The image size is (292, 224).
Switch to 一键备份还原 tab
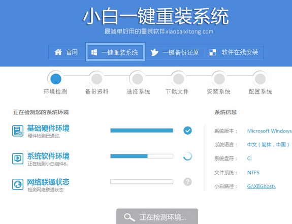pyautogui.click(x=175, y=52)
